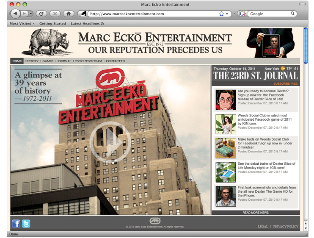Click the '75° | 61' temperature text
314x238 pixels.
292,69
